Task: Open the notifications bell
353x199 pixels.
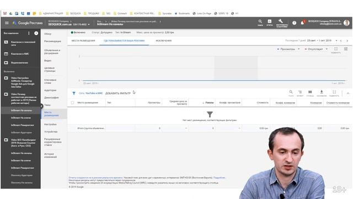Action: tap(302, 23)
